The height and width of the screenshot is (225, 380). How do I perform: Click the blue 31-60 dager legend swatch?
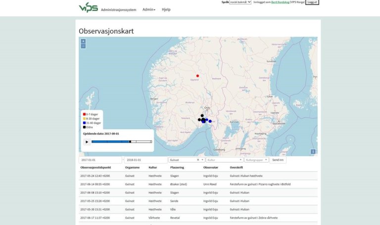pyautogui.click(x=84, y=123)
